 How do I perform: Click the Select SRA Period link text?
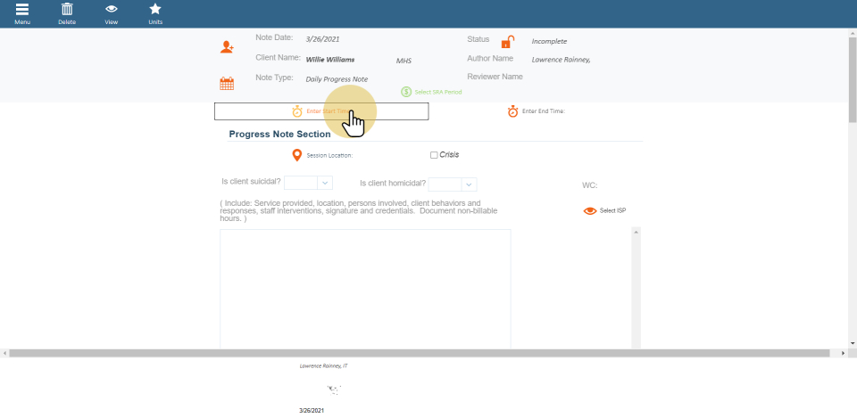438,92
